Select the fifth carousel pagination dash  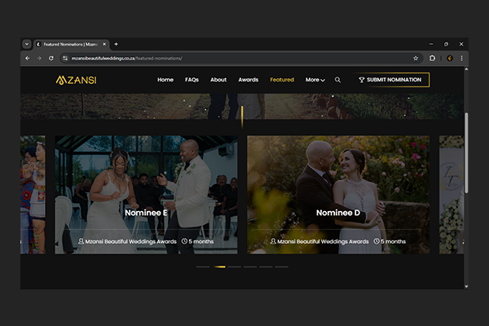[266, 267]
